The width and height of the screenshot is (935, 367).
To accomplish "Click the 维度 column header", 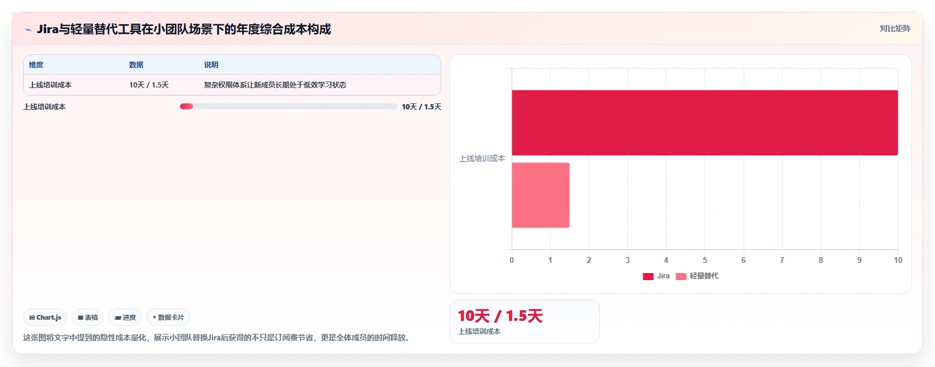I will [36, 65].
